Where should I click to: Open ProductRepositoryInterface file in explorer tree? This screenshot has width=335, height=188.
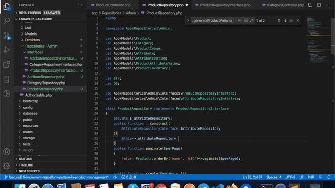pos(54,70)
